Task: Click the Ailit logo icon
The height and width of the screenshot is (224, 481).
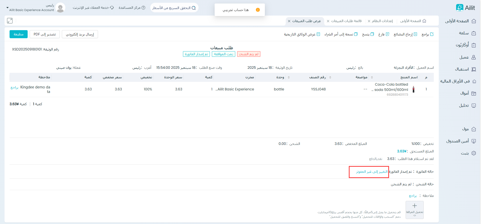Action: (459, 8)
